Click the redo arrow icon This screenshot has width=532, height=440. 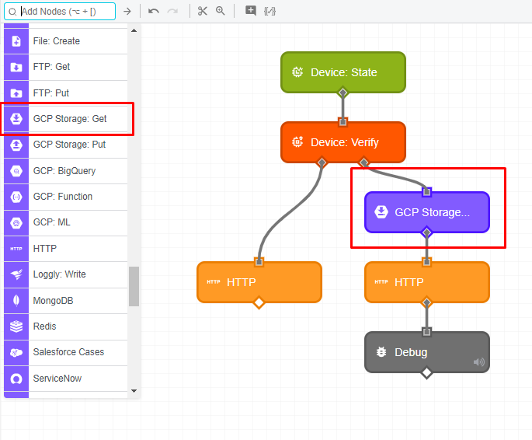172,12
